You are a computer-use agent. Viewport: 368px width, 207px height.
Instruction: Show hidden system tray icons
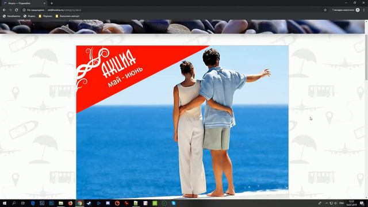327,203
